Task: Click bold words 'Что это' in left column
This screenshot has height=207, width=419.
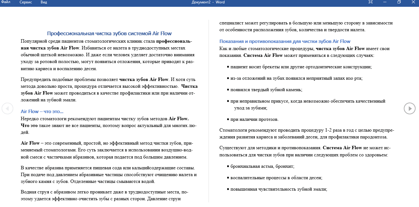Action: pyautogui.click(x=29, y=125)
